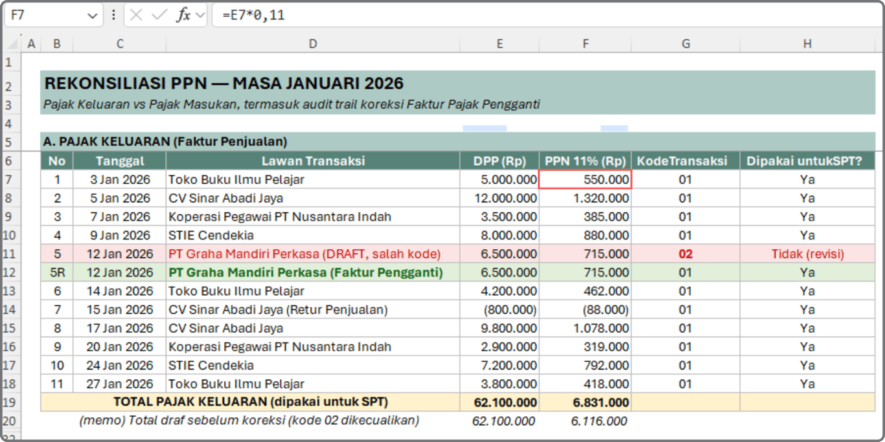Click the "Dipakai untukSPT?" header cell
This screenshot has width=885, height=442.
[807, 161]
